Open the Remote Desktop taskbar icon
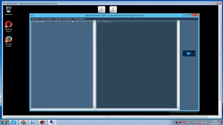Image resolution: width=223 pixels, height=125 pixels. [x=52, y=122]
